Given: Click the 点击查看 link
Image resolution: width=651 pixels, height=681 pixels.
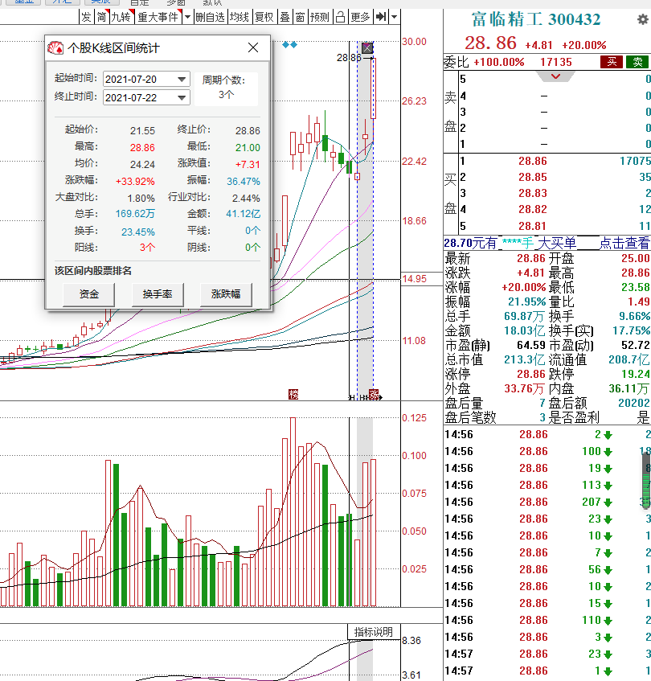Looking at the screenshot, I should 624,243.
